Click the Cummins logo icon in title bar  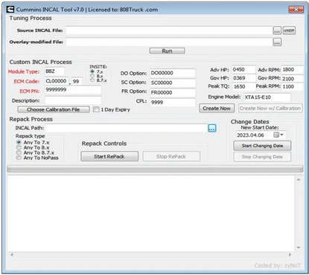pyautogui.click(x=10, y=10)
